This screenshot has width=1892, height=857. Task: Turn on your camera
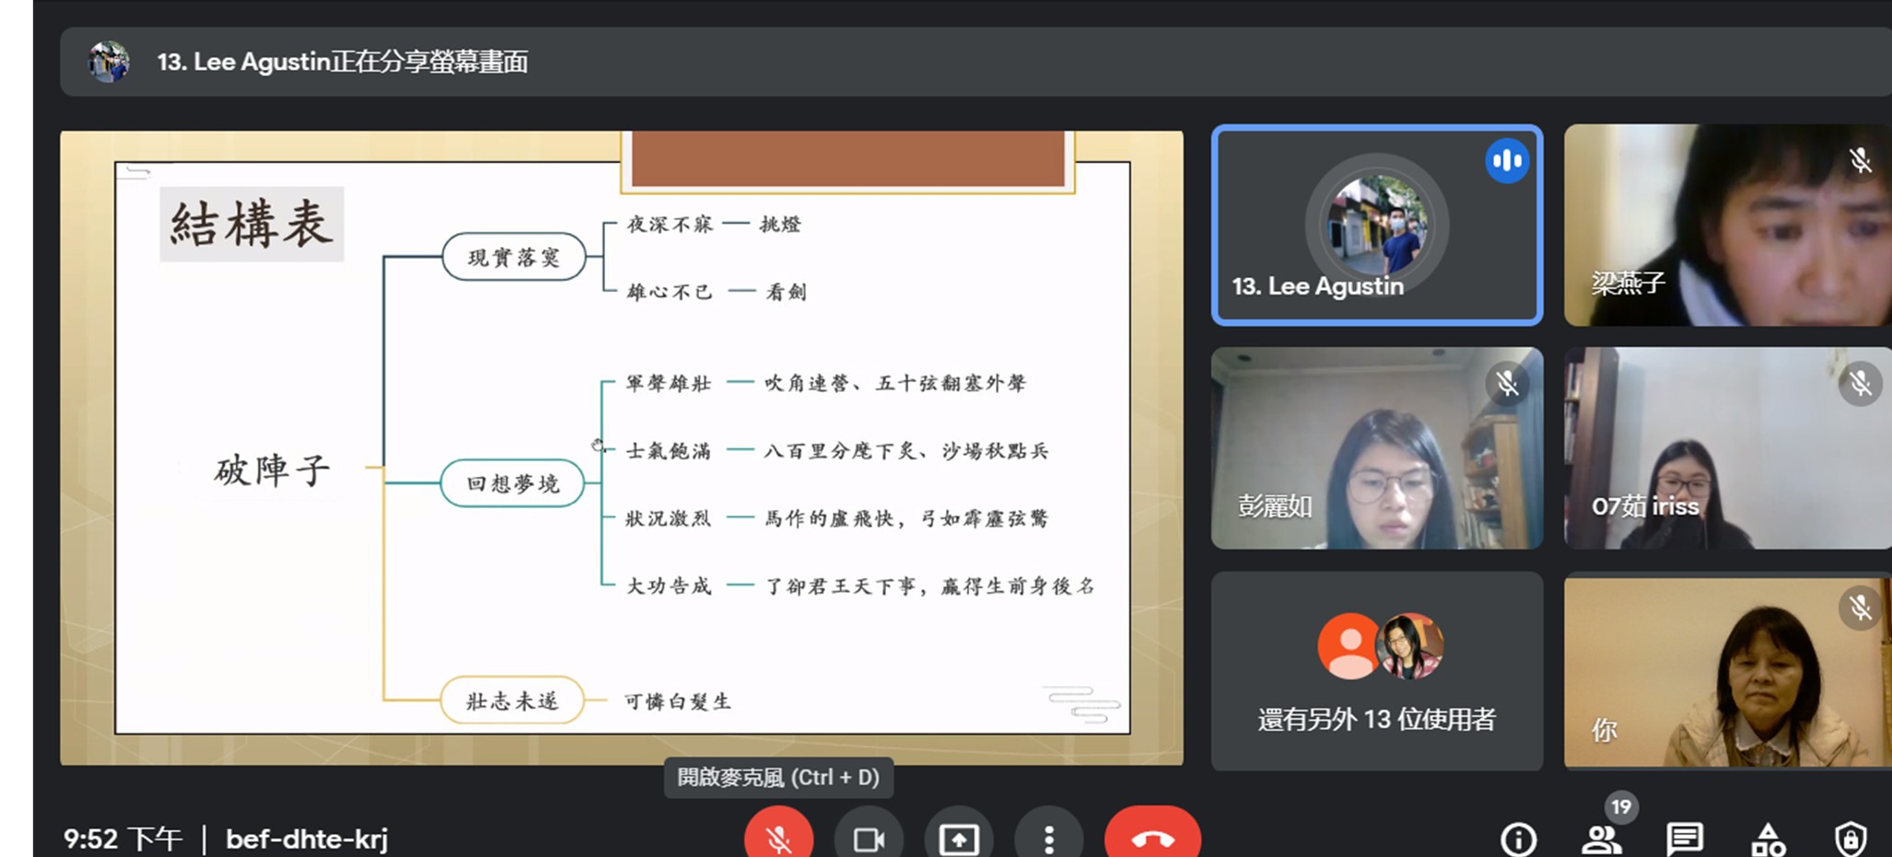click(869, 839)
